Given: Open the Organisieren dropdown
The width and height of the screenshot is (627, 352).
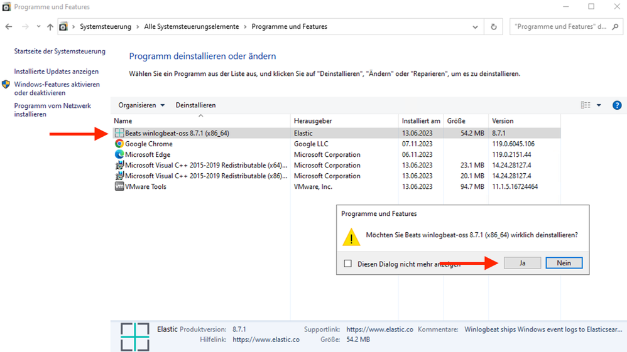Looking at the screenshot, I should click(x=141, y=105).
